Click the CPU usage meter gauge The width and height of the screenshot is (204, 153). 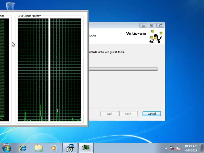tap(4, 70)
